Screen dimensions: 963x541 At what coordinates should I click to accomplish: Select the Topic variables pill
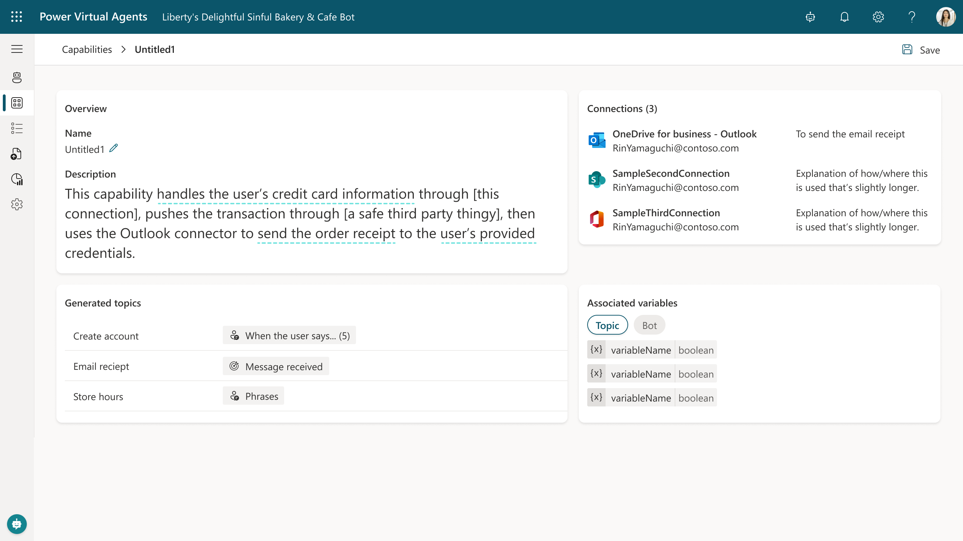[x=607, y=325]
